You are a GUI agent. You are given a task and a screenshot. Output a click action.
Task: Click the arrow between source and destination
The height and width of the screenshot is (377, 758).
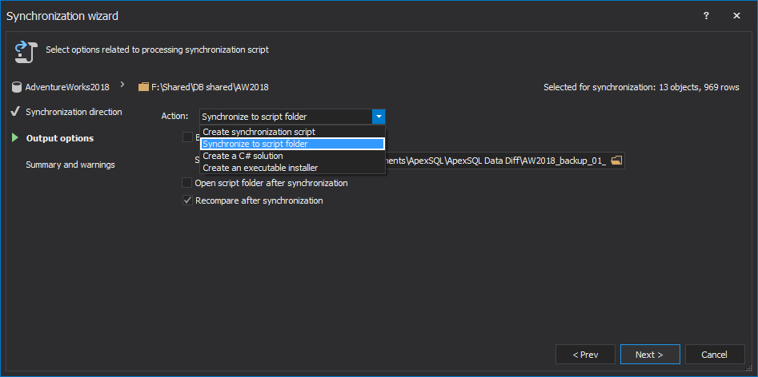point(122,83)
